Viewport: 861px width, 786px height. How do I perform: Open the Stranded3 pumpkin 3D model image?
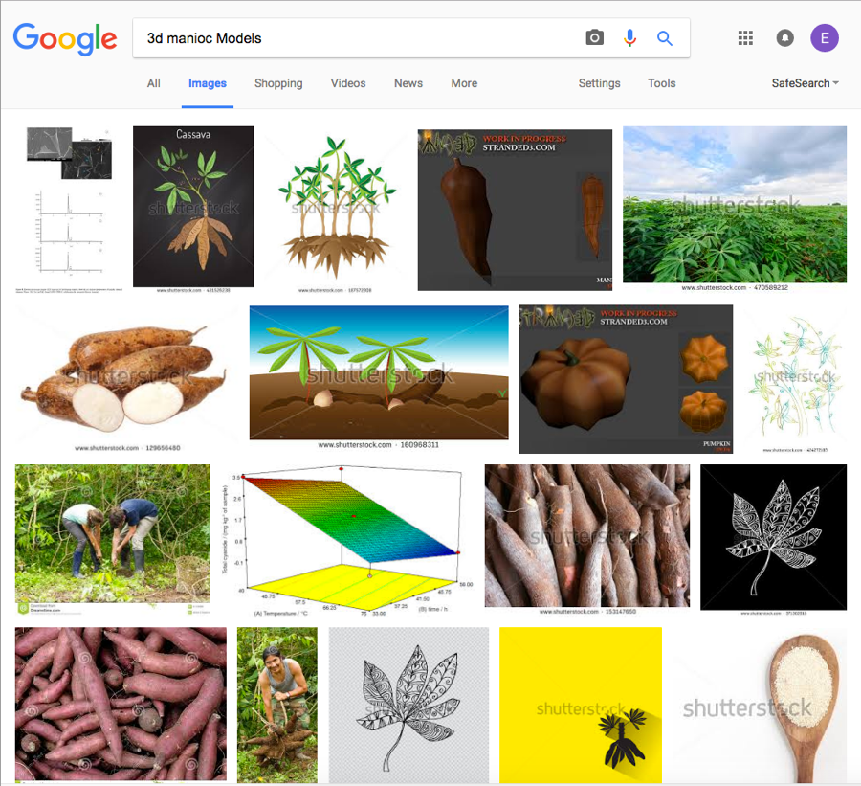tap(626, 379)
